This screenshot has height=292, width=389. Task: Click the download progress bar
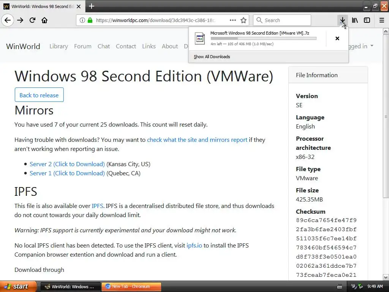tap(264, 38)
